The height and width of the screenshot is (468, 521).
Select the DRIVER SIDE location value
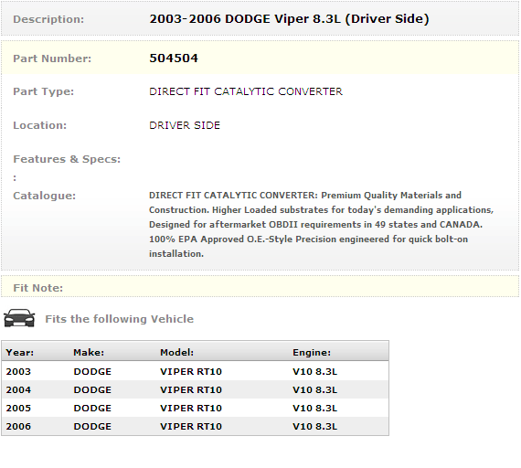[185, 125]
